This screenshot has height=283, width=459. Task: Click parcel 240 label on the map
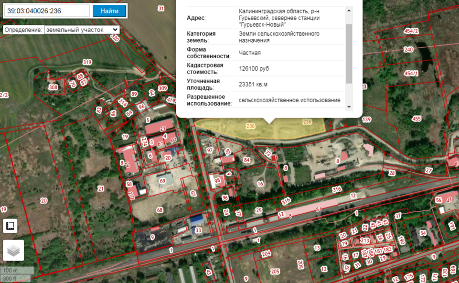(408, 50)
